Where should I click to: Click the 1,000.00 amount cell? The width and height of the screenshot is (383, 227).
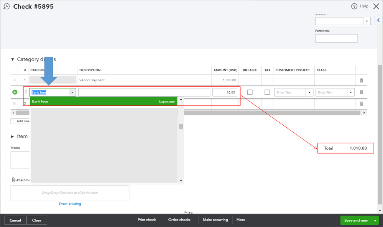tap(225, 80)
